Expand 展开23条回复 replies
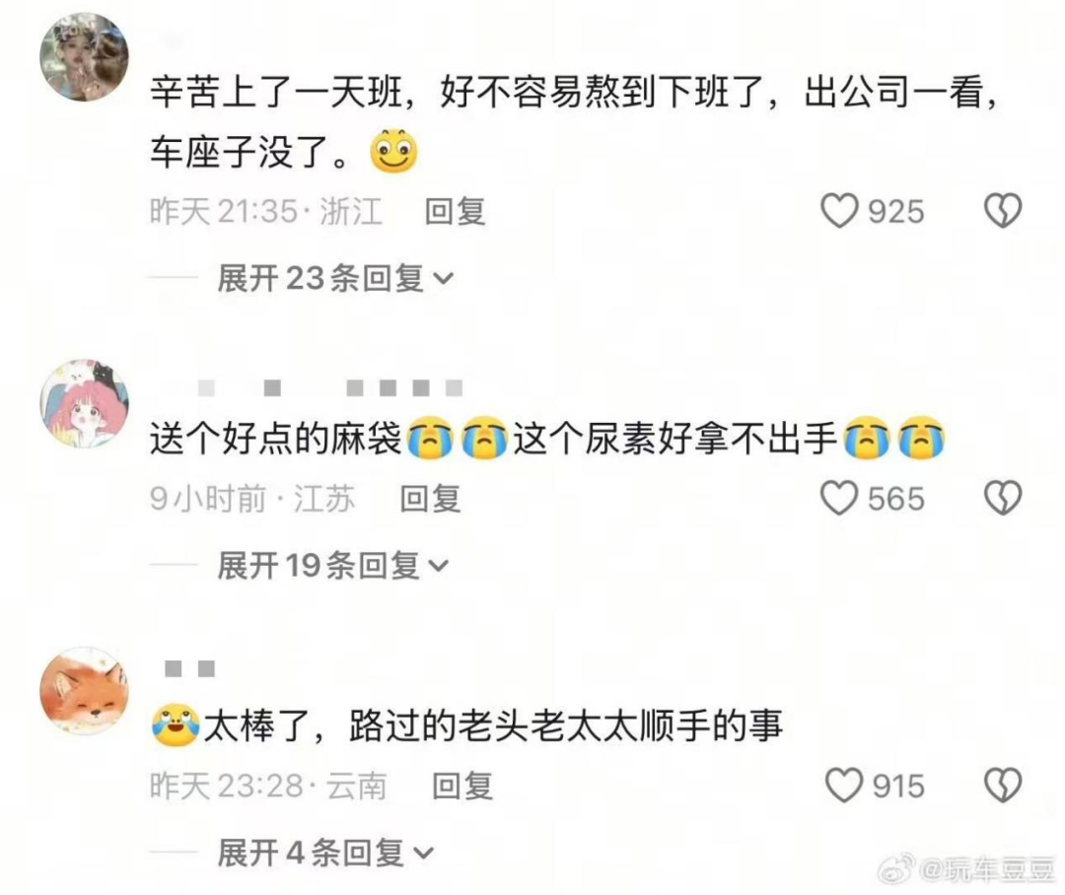The height and width of the screenshot is (895, 1065). [335, 278]
